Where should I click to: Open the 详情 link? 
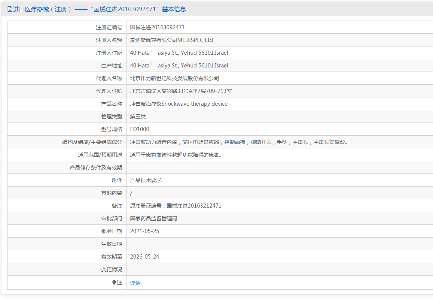pos(135,283)
